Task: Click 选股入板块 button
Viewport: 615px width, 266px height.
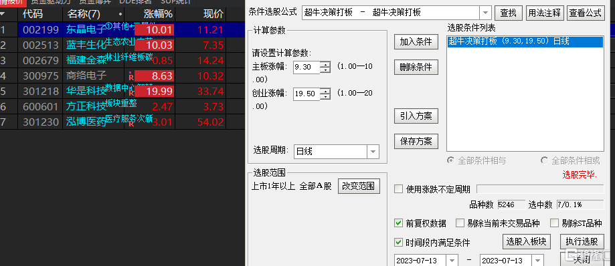Action: tap(527, 241)
